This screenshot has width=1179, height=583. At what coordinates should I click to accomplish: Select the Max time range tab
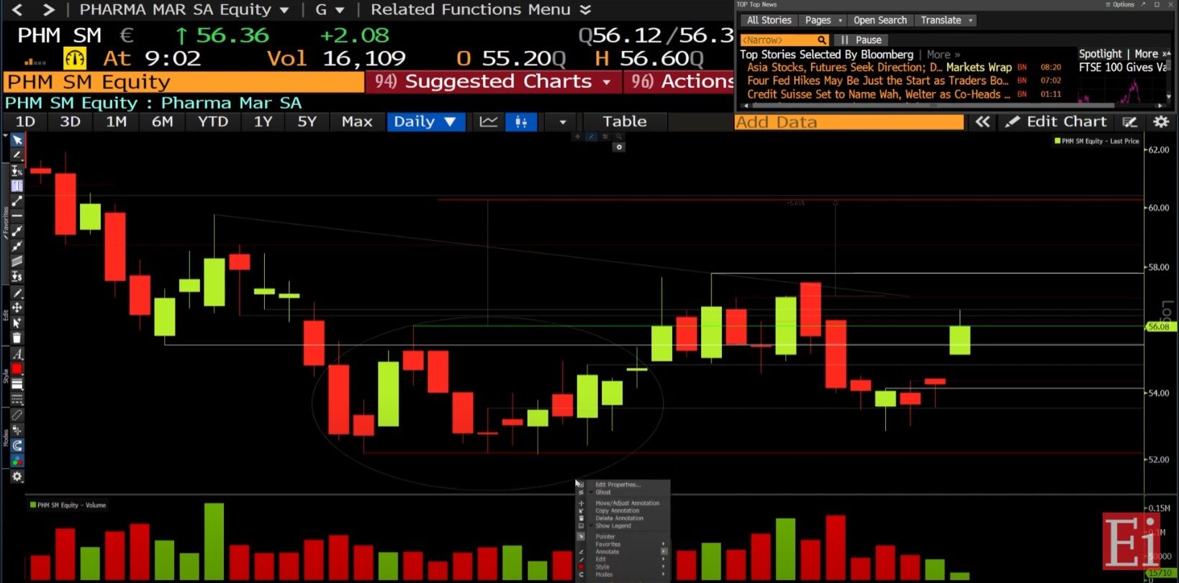pyautogui.click(x=357, y=121)
